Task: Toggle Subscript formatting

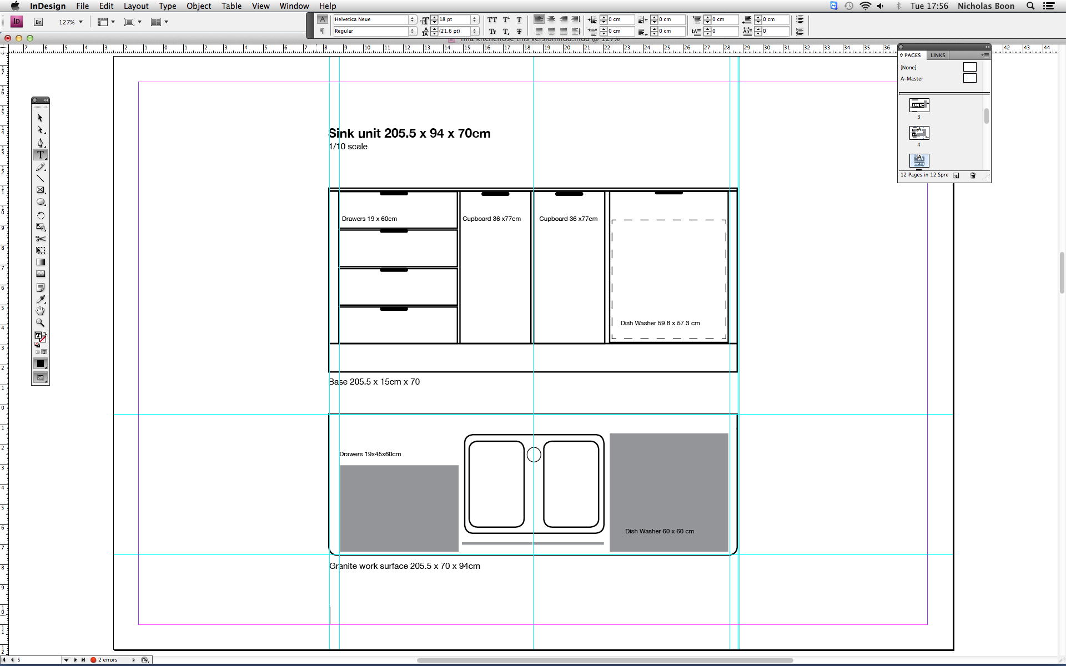Action: pos(506,31)
